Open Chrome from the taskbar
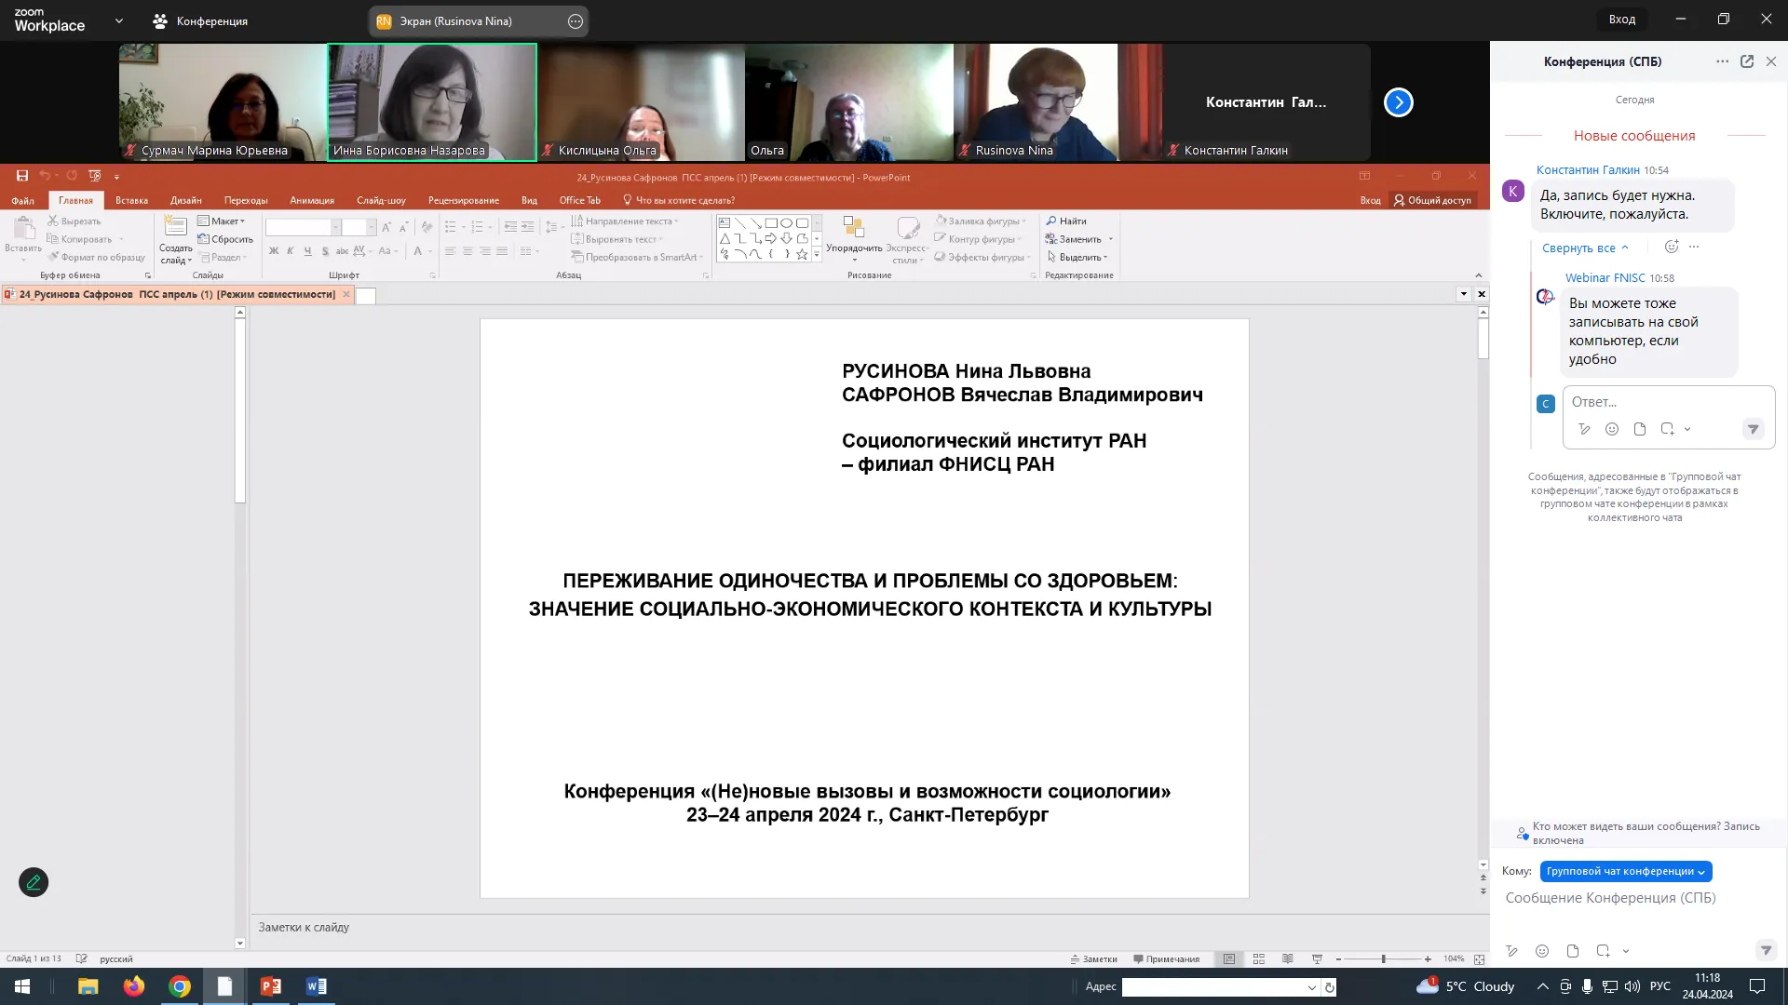This screenshot has height=1005, width=1788. 180,986
